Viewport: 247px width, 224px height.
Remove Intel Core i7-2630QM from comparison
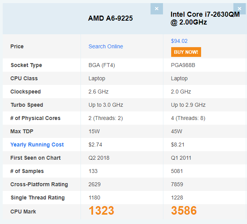240,9
